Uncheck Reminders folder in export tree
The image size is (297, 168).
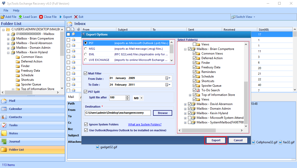pyautogui.click(x=195, y=72)
